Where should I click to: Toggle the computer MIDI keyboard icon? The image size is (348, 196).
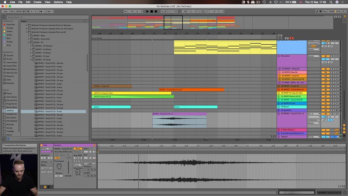(x=320, y=11)
